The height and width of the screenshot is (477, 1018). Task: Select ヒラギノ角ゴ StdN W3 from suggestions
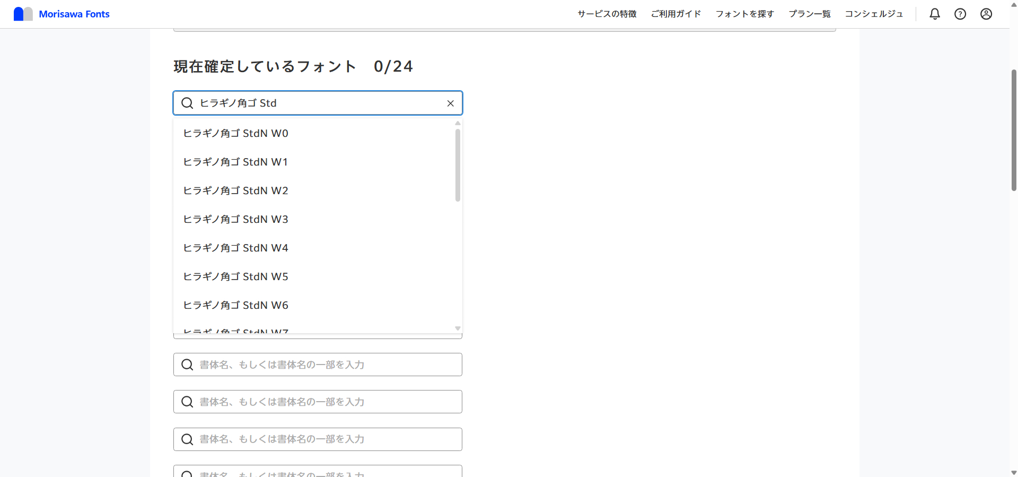(x=314, y=219)
